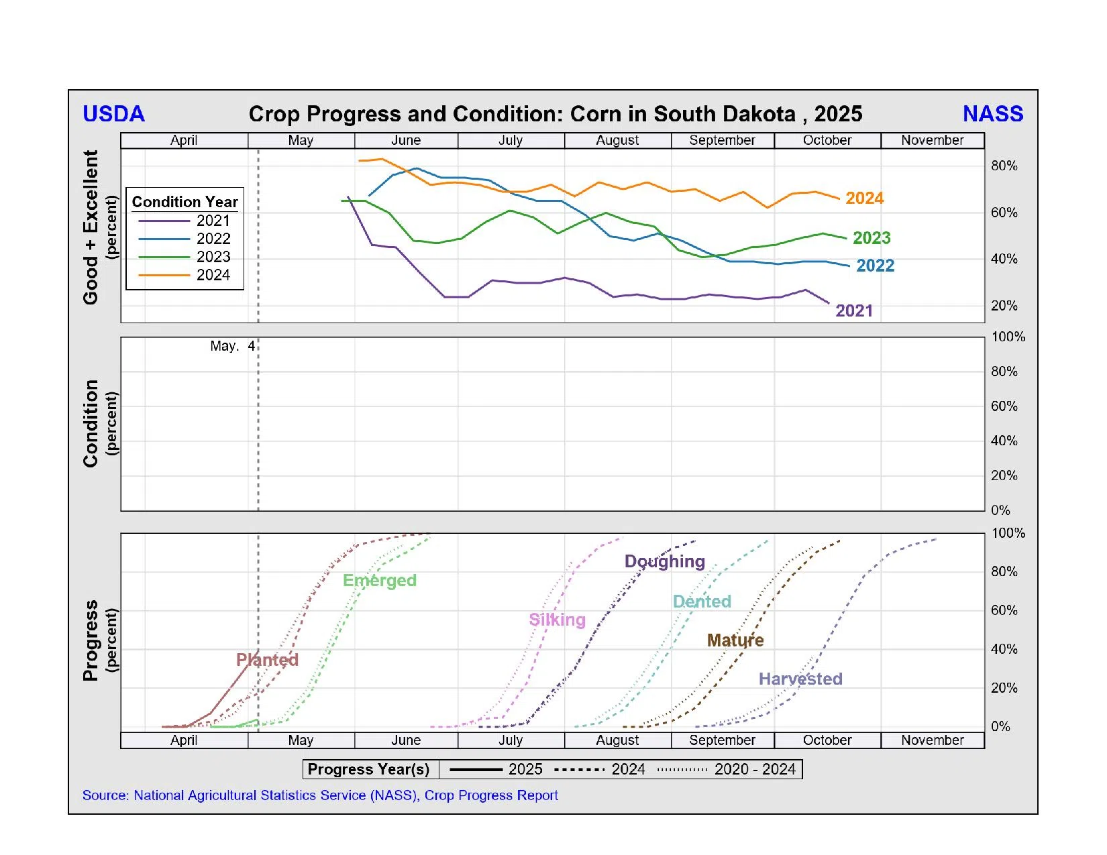Click the blue USDA label
Screen dimensions: 1107x855
(x=113, y=114)
